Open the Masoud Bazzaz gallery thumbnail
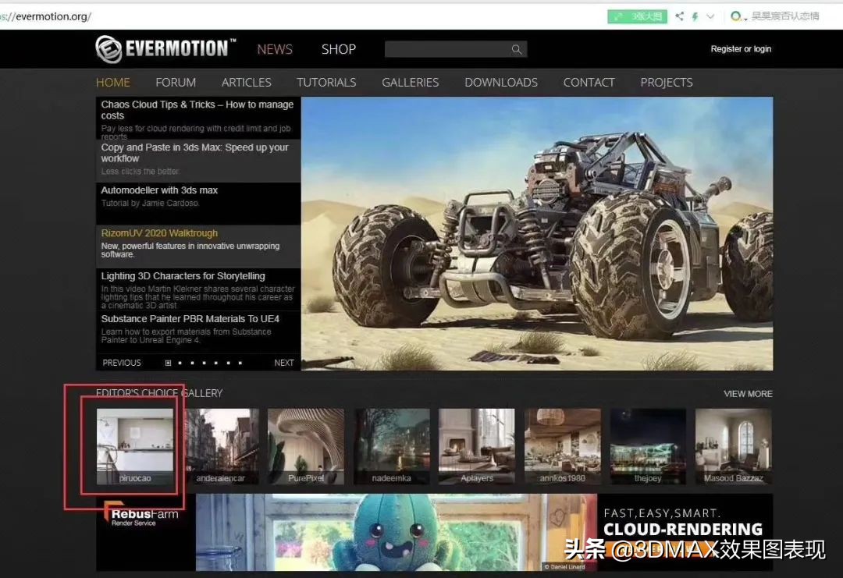 pyautogui.click(x=733, y=446)
